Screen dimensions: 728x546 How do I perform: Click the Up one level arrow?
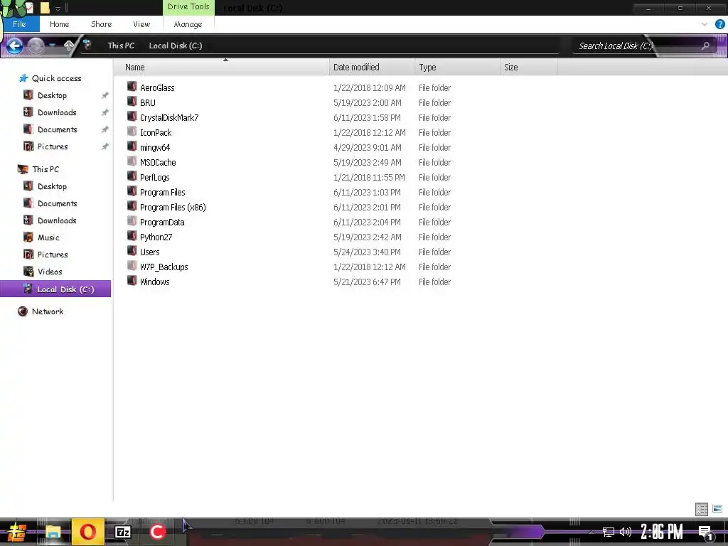[69, 45]
